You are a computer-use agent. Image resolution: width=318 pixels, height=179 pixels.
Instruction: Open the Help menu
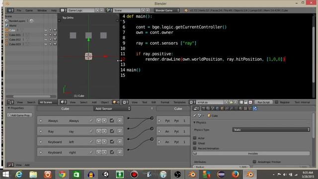pos(54,10)
